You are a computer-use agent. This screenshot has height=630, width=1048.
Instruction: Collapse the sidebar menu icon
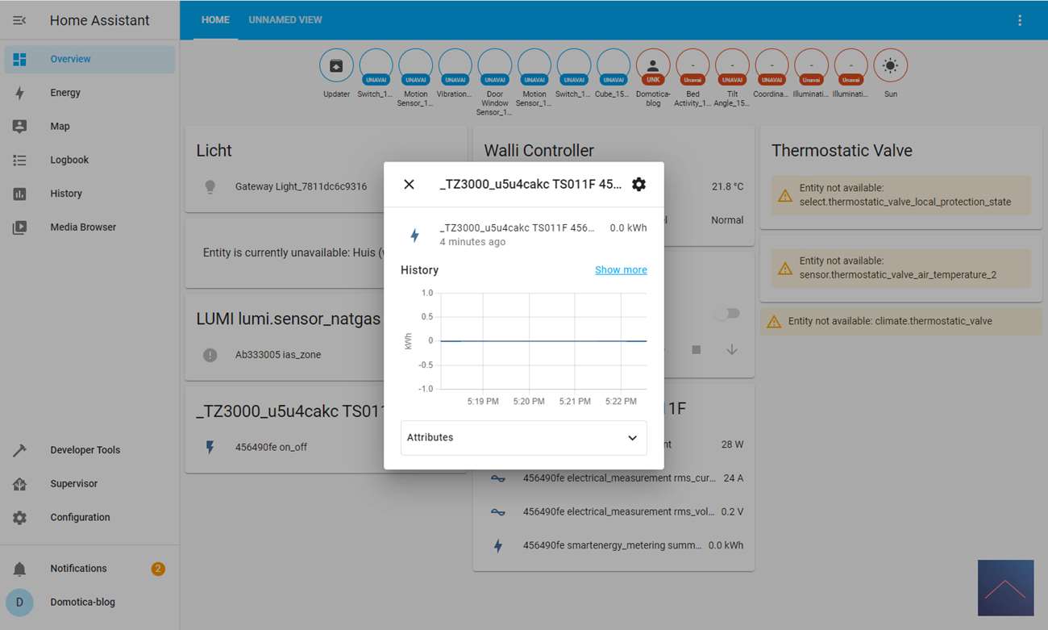[19, 21]
